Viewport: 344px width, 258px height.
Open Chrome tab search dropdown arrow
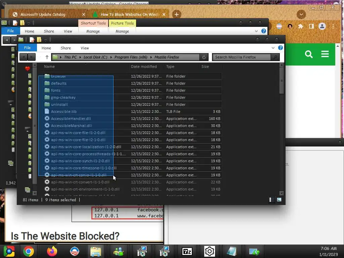point(301,14)
